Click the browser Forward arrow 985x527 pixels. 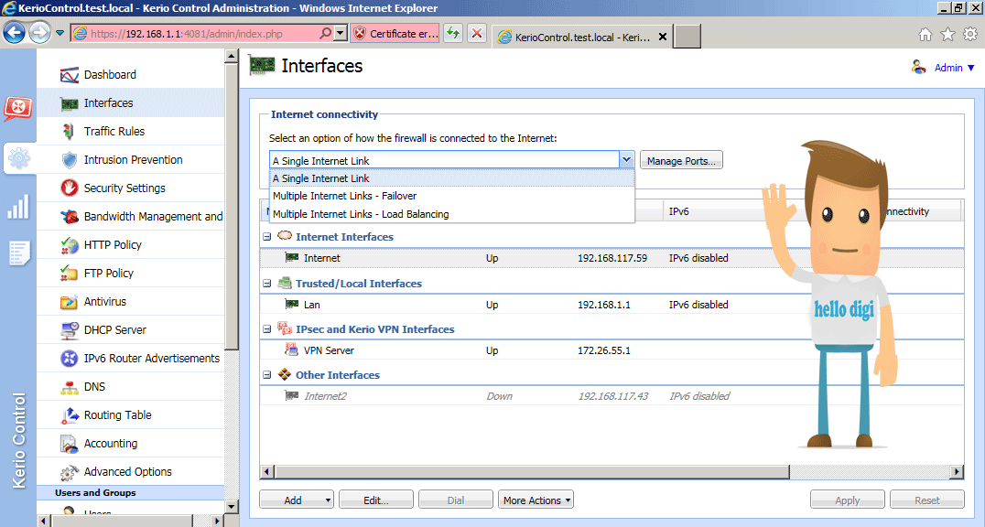(40, 33)
